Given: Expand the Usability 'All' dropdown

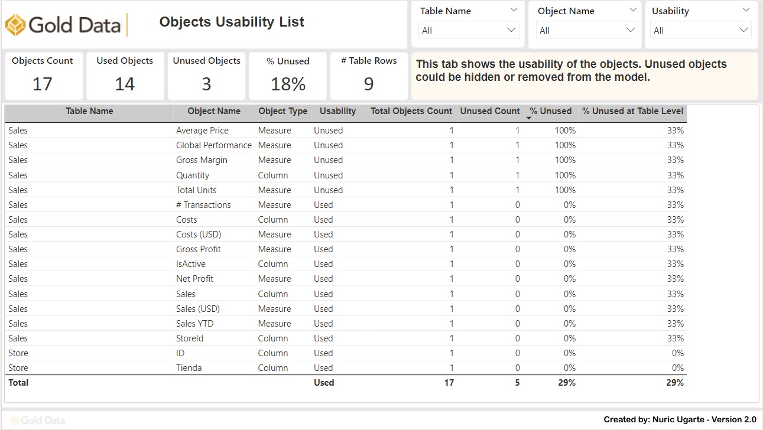Looking at the screenshot, I should 700,30.
